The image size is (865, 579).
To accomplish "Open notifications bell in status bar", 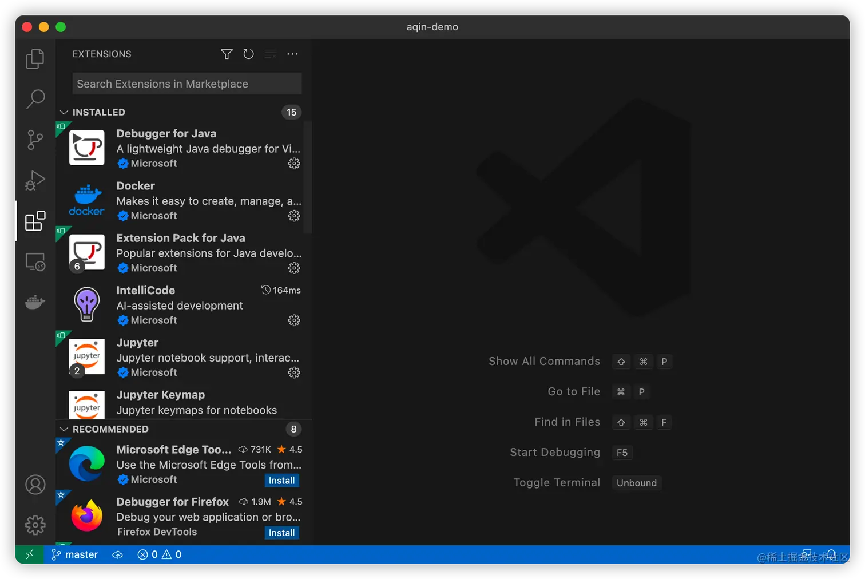I will [x=831, y=554].
